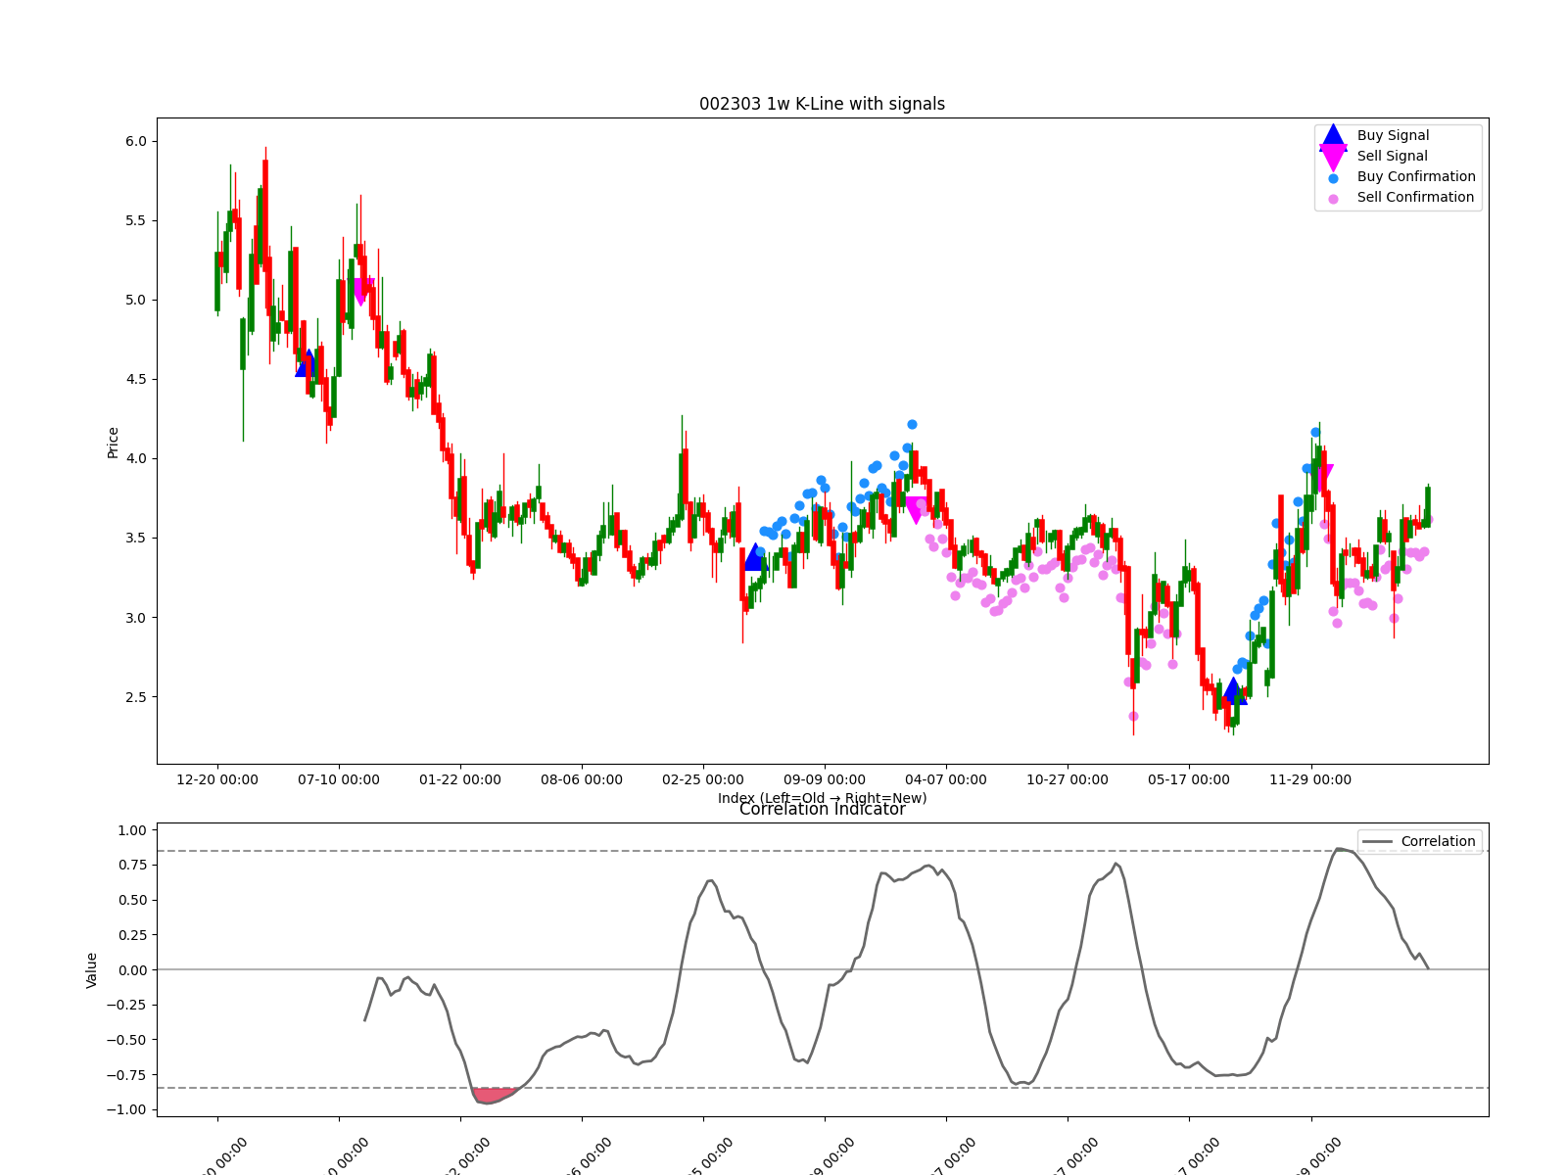Click the 5.5 price tick label
The image size is (1567, 1175).
[136, 221]
